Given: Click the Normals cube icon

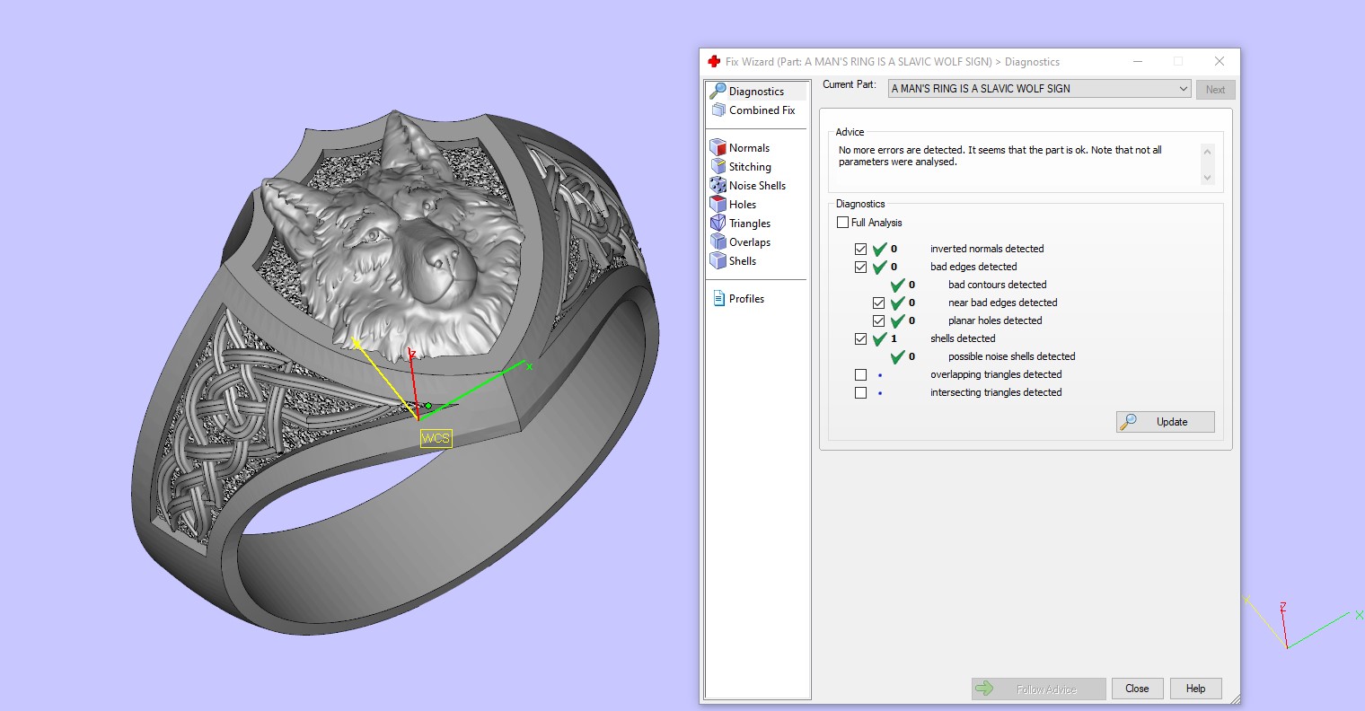Looking at the screenshot, I should 718,148.
